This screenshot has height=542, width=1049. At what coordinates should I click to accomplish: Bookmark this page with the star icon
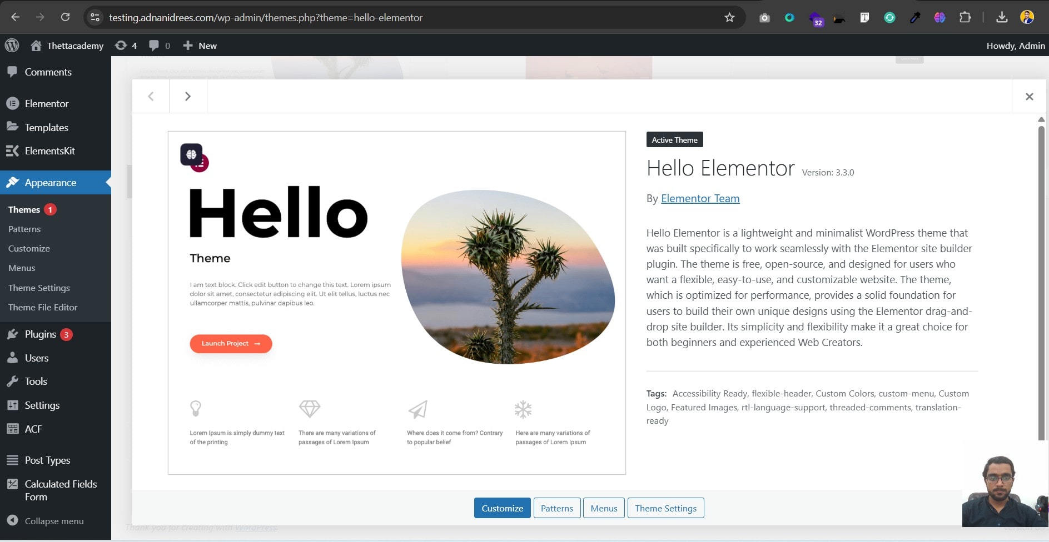[x=729, y=17]
